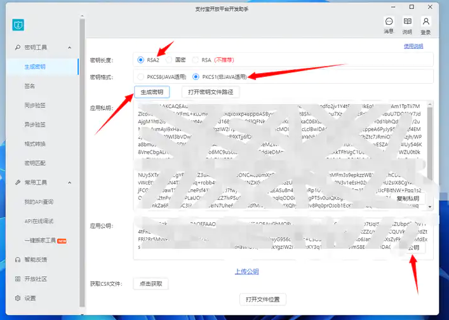Image resolution: width=449 pixels, height=320 pixels.
Task: Click the 生成密钥 button
Action: [152, 92]
